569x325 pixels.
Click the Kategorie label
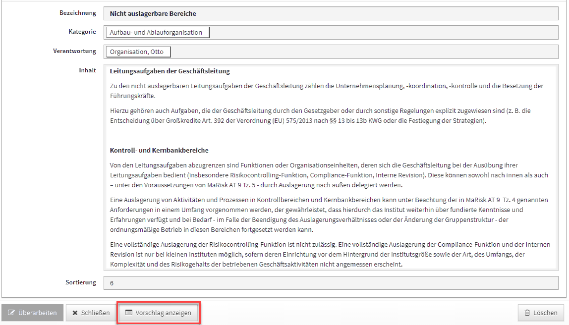(x=82, y=31)
